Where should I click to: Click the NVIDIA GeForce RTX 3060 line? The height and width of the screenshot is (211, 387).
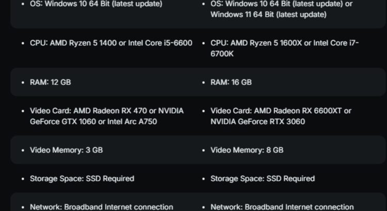tap(257, 121)
